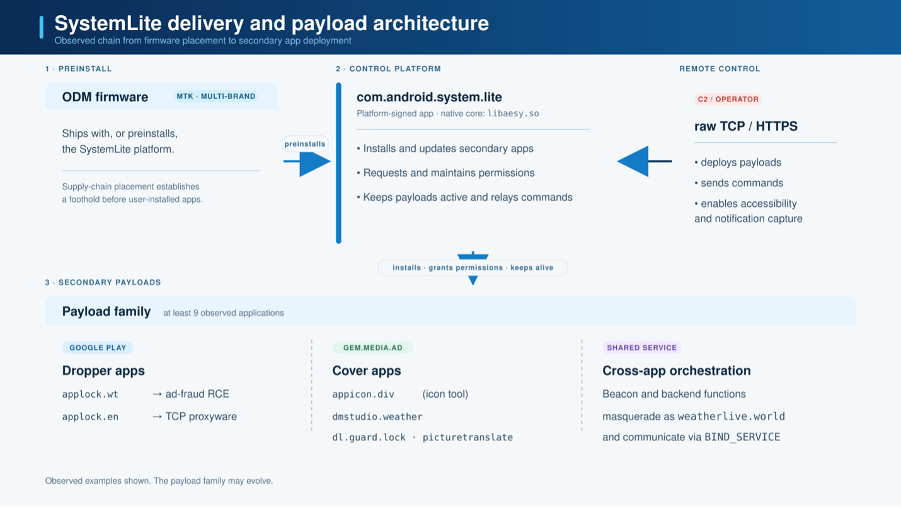The width and height of the screenshot is (901, 509).
Task: Select the bullet "sends commands"
Action: tap(739, 183)
